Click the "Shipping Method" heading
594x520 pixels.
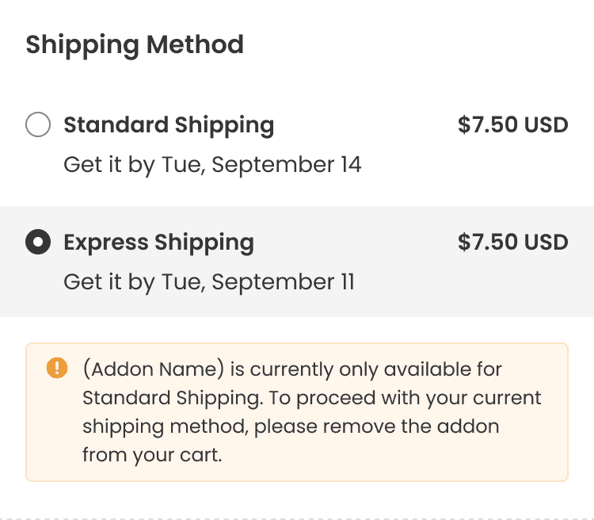(135, 44)
